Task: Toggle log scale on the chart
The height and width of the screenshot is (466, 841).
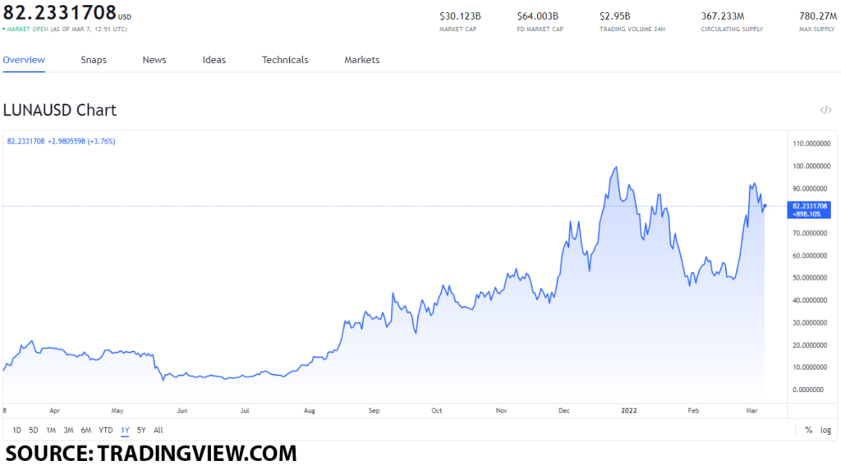Action: (x=826, y=430)
